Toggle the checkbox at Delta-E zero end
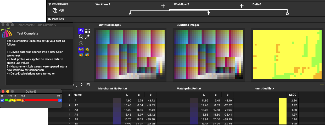 coord(2,100)
